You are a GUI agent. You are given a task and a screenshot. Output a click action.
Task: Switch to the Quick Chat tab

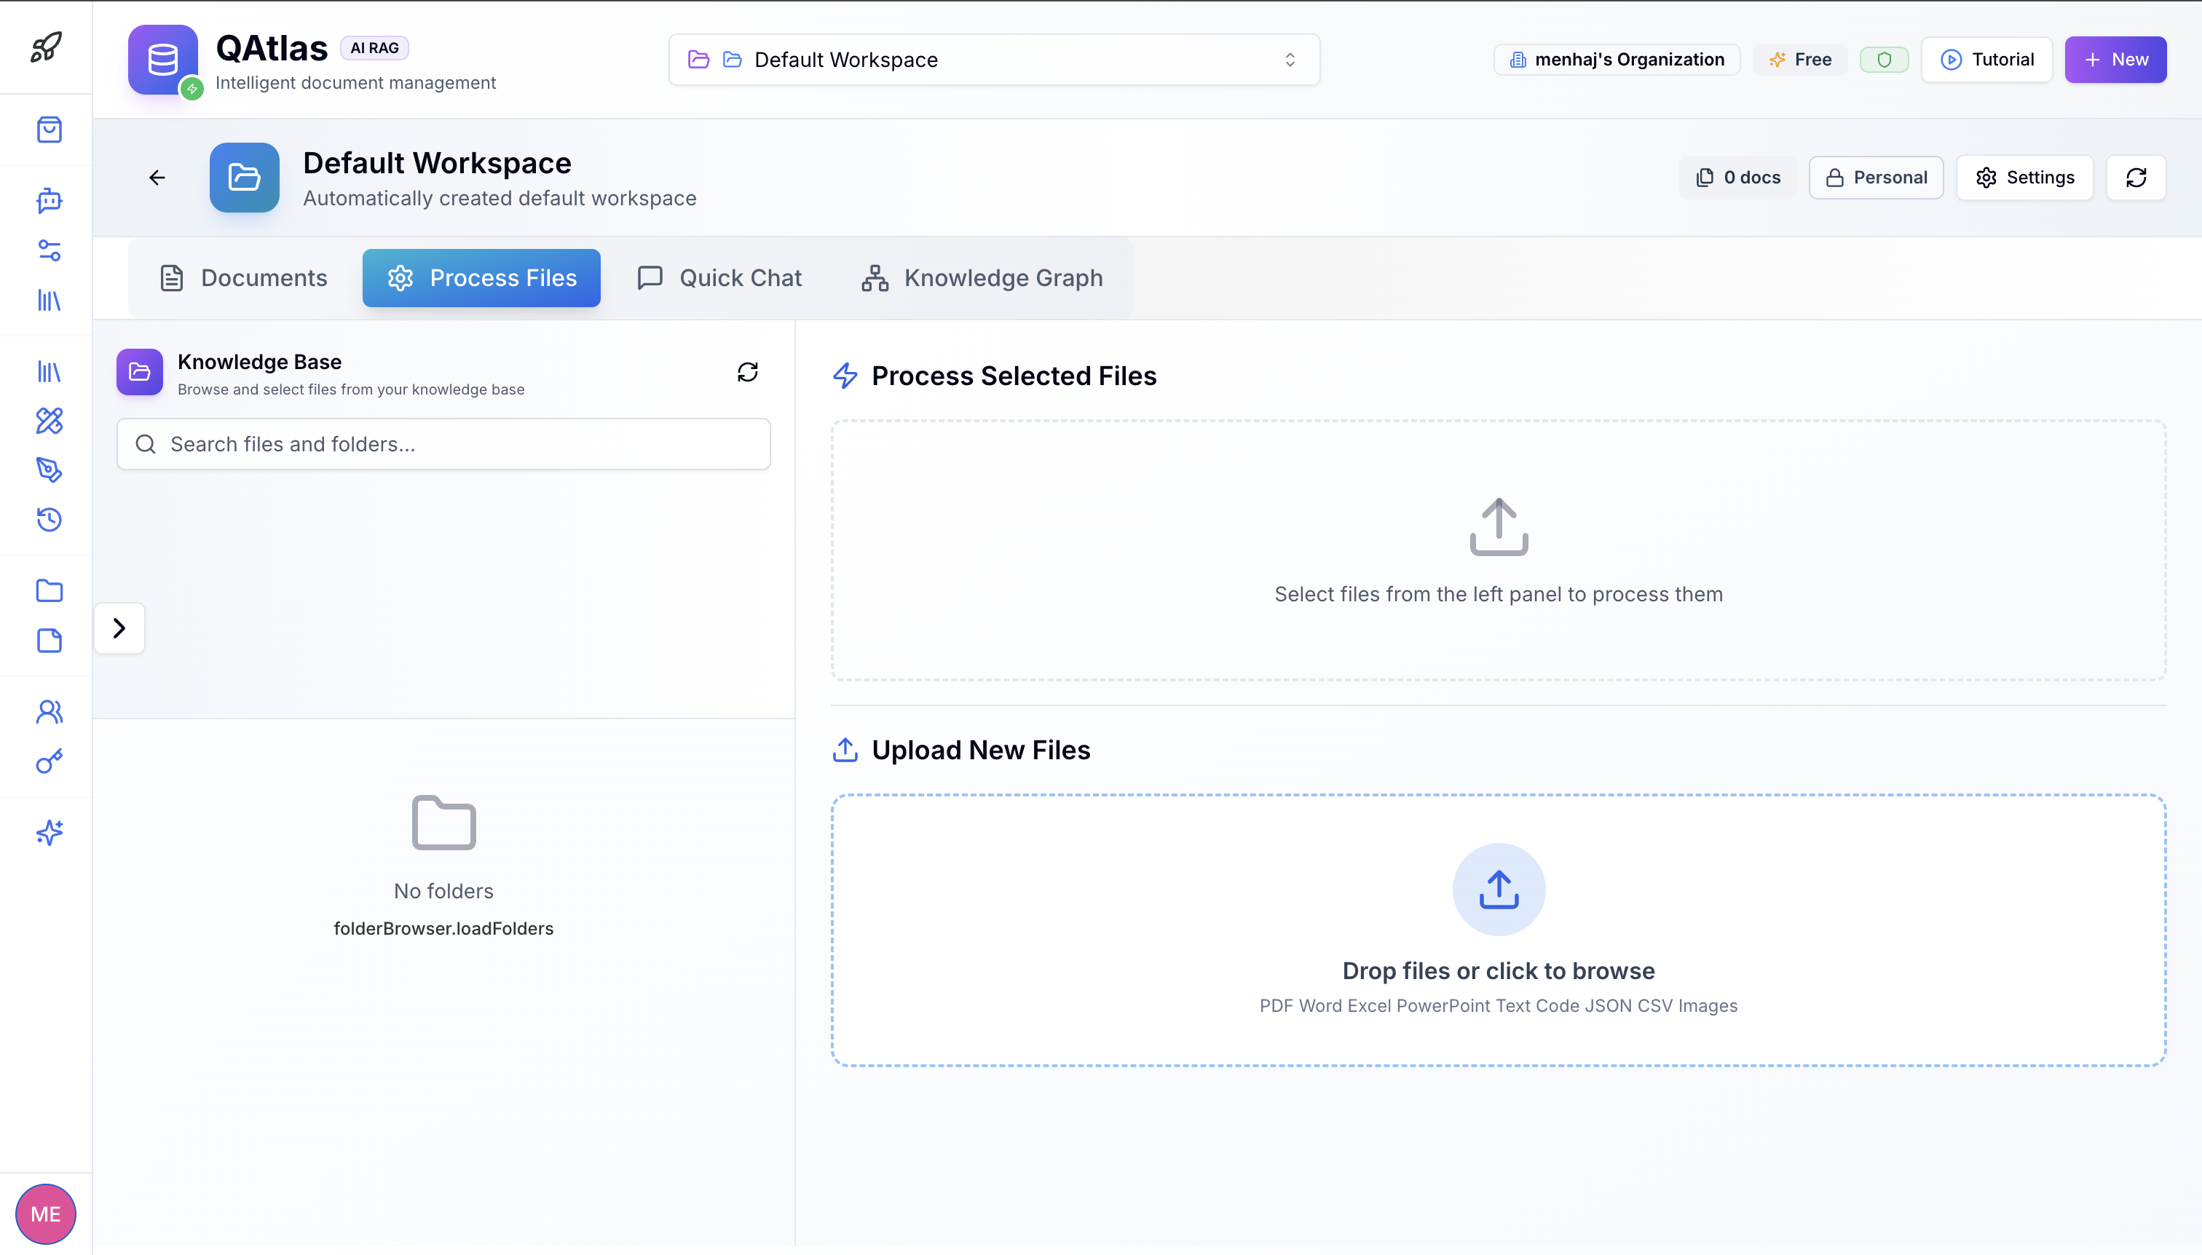coord(720,277)
